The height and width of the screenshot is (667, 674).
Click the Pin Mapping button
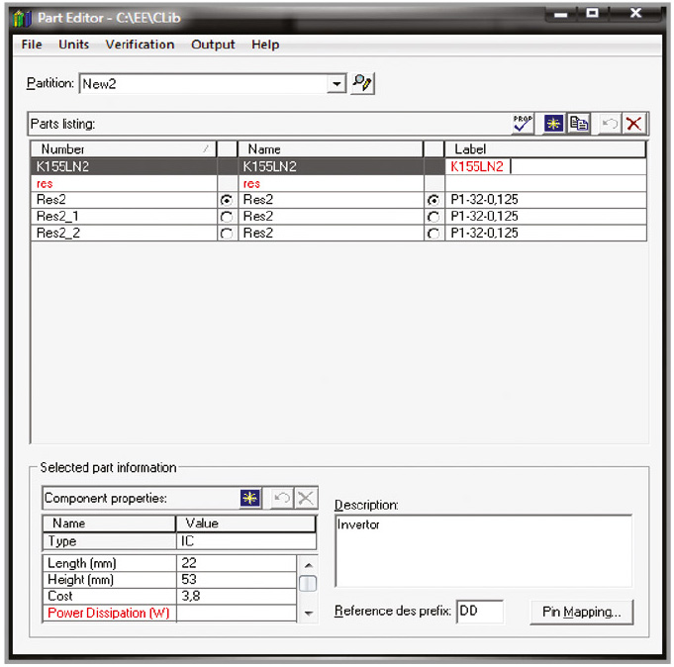click(581, 613)
